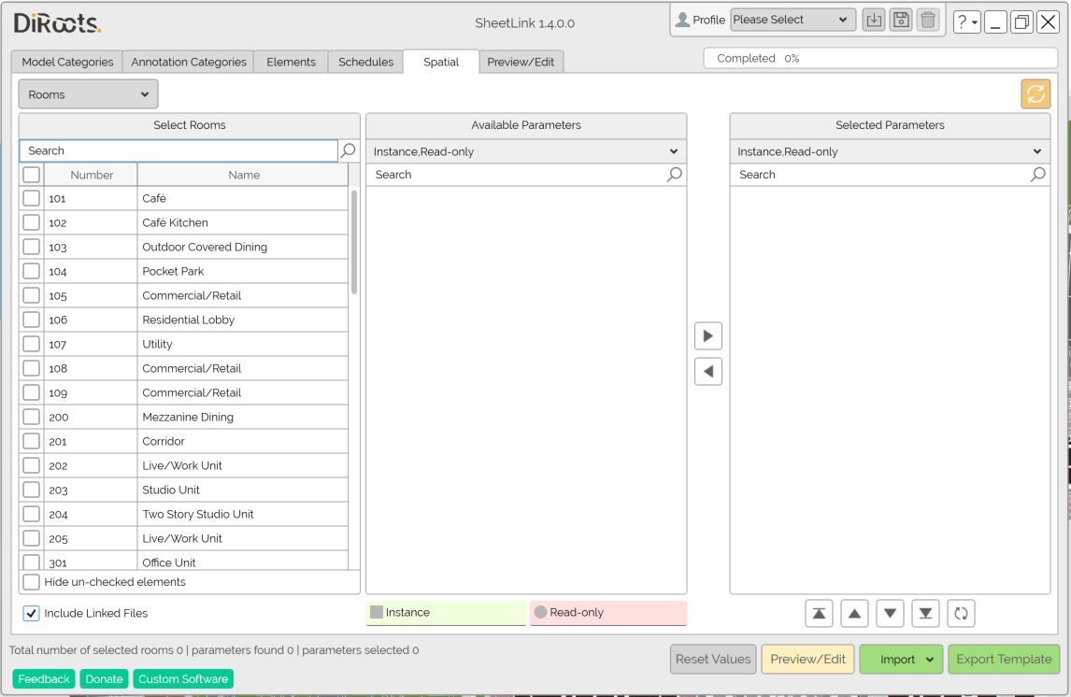Add parameter with right arrow button
Image resolution: width=1071 pixels, height=697 pixels.
coord(708,336)
